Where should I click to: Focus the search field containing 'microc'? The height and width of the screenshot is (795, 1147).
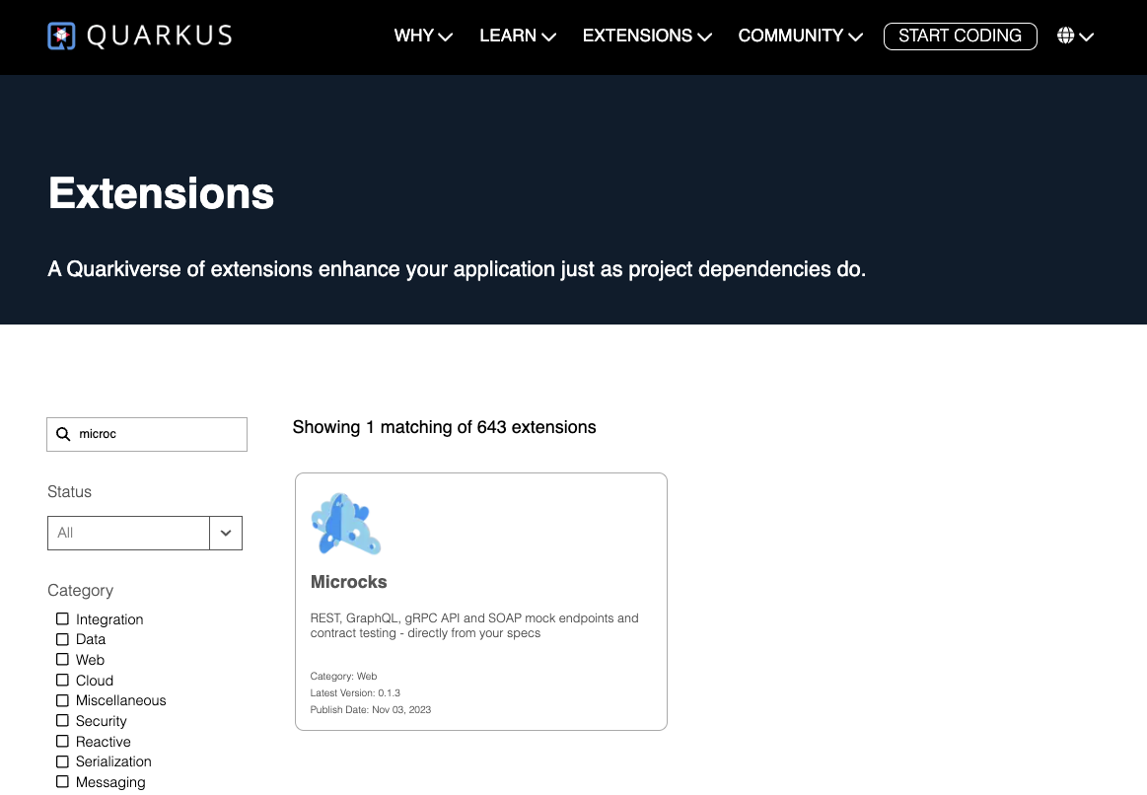[147, 434]
